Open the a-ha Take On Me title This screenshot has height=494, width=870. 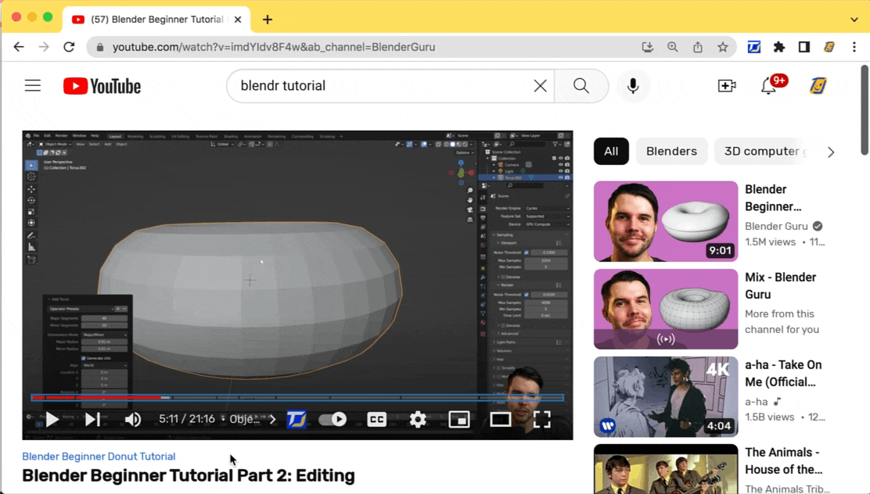point(783,373)
